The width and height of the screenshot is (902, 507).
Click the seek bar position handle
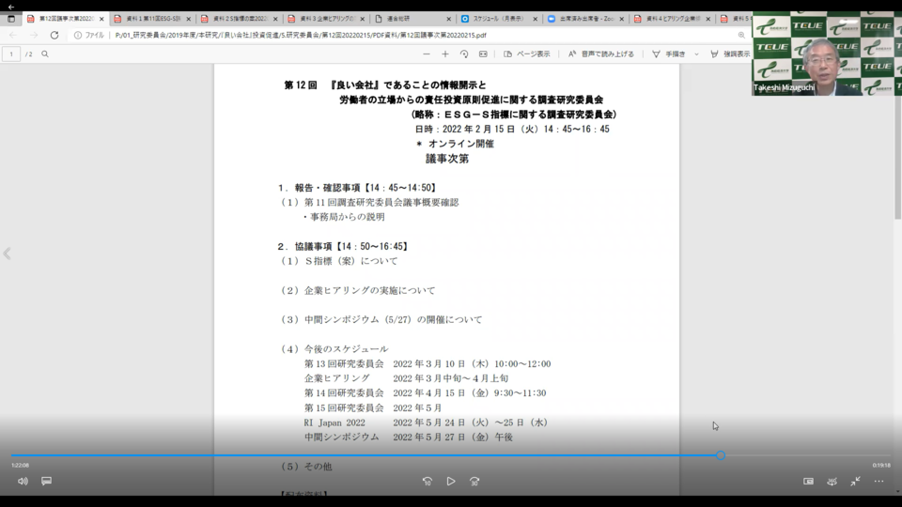tap(721, 455)
